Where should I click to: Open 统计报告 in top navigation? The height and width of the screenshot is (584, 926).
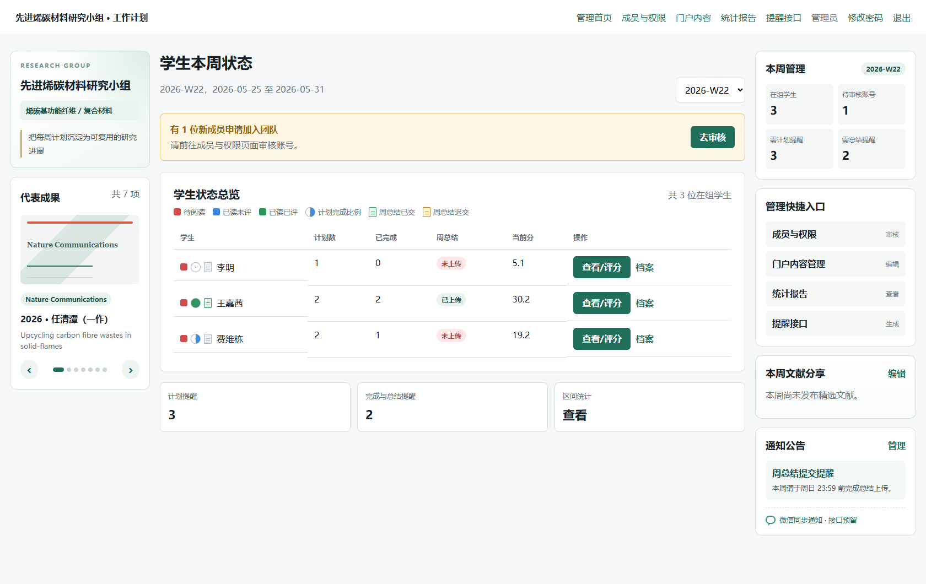[739, 18]
